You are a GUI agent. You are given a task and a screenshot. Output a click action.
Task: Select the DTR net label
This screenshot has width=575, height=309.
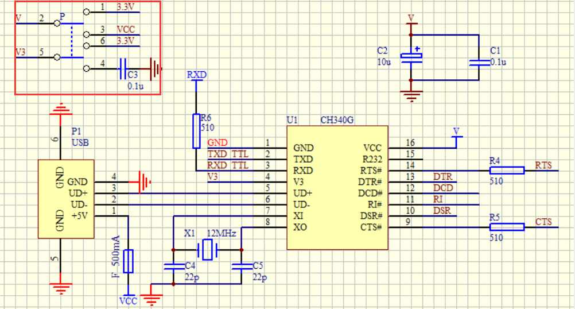443,176
